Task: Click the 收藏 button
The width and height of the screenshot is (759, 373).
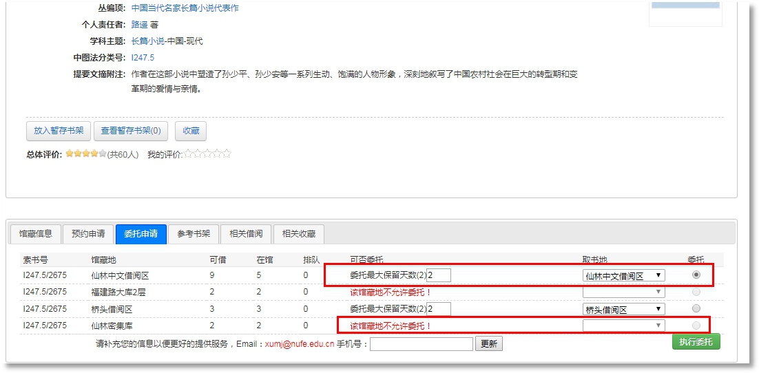Action: 191,131
